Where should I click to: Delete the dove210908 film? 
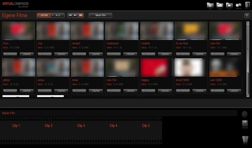coord(199,91)
